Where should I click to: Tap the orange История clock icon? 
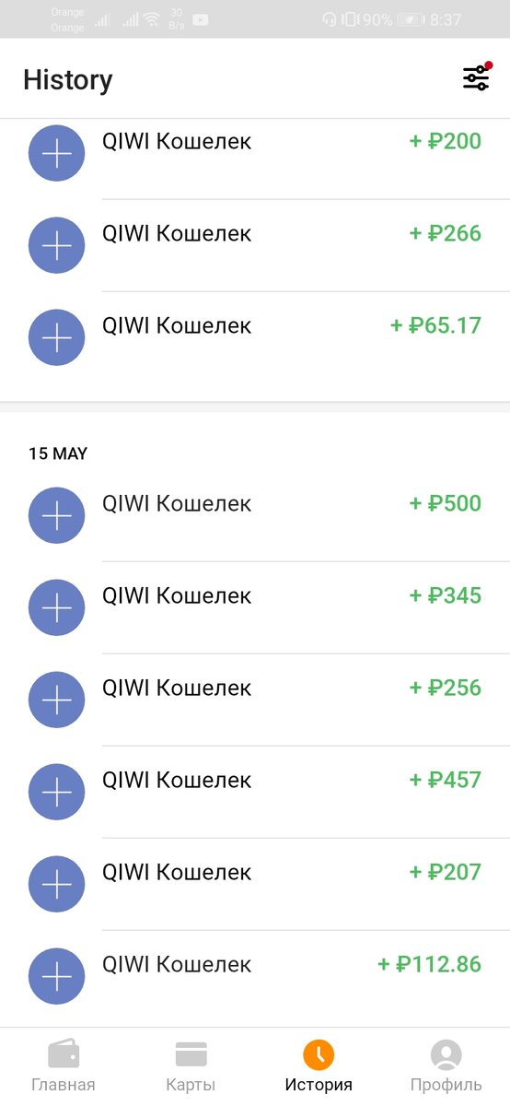click(x=319, y=1053)
